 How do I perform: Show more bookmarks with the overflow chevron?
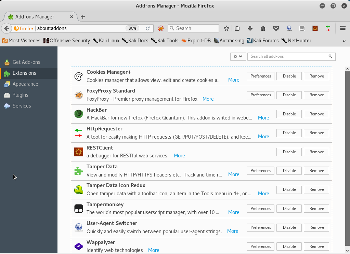pyautogui.click(x=344, y=41)
